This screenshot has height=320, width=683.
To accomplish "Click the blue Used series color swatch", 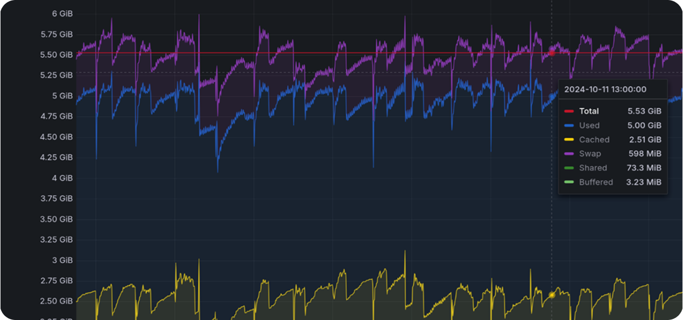I will point(569,125).
